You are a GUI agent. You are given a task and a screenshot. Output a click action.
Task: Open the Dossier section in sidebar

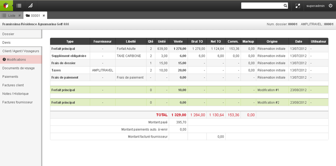click(8, 34)
